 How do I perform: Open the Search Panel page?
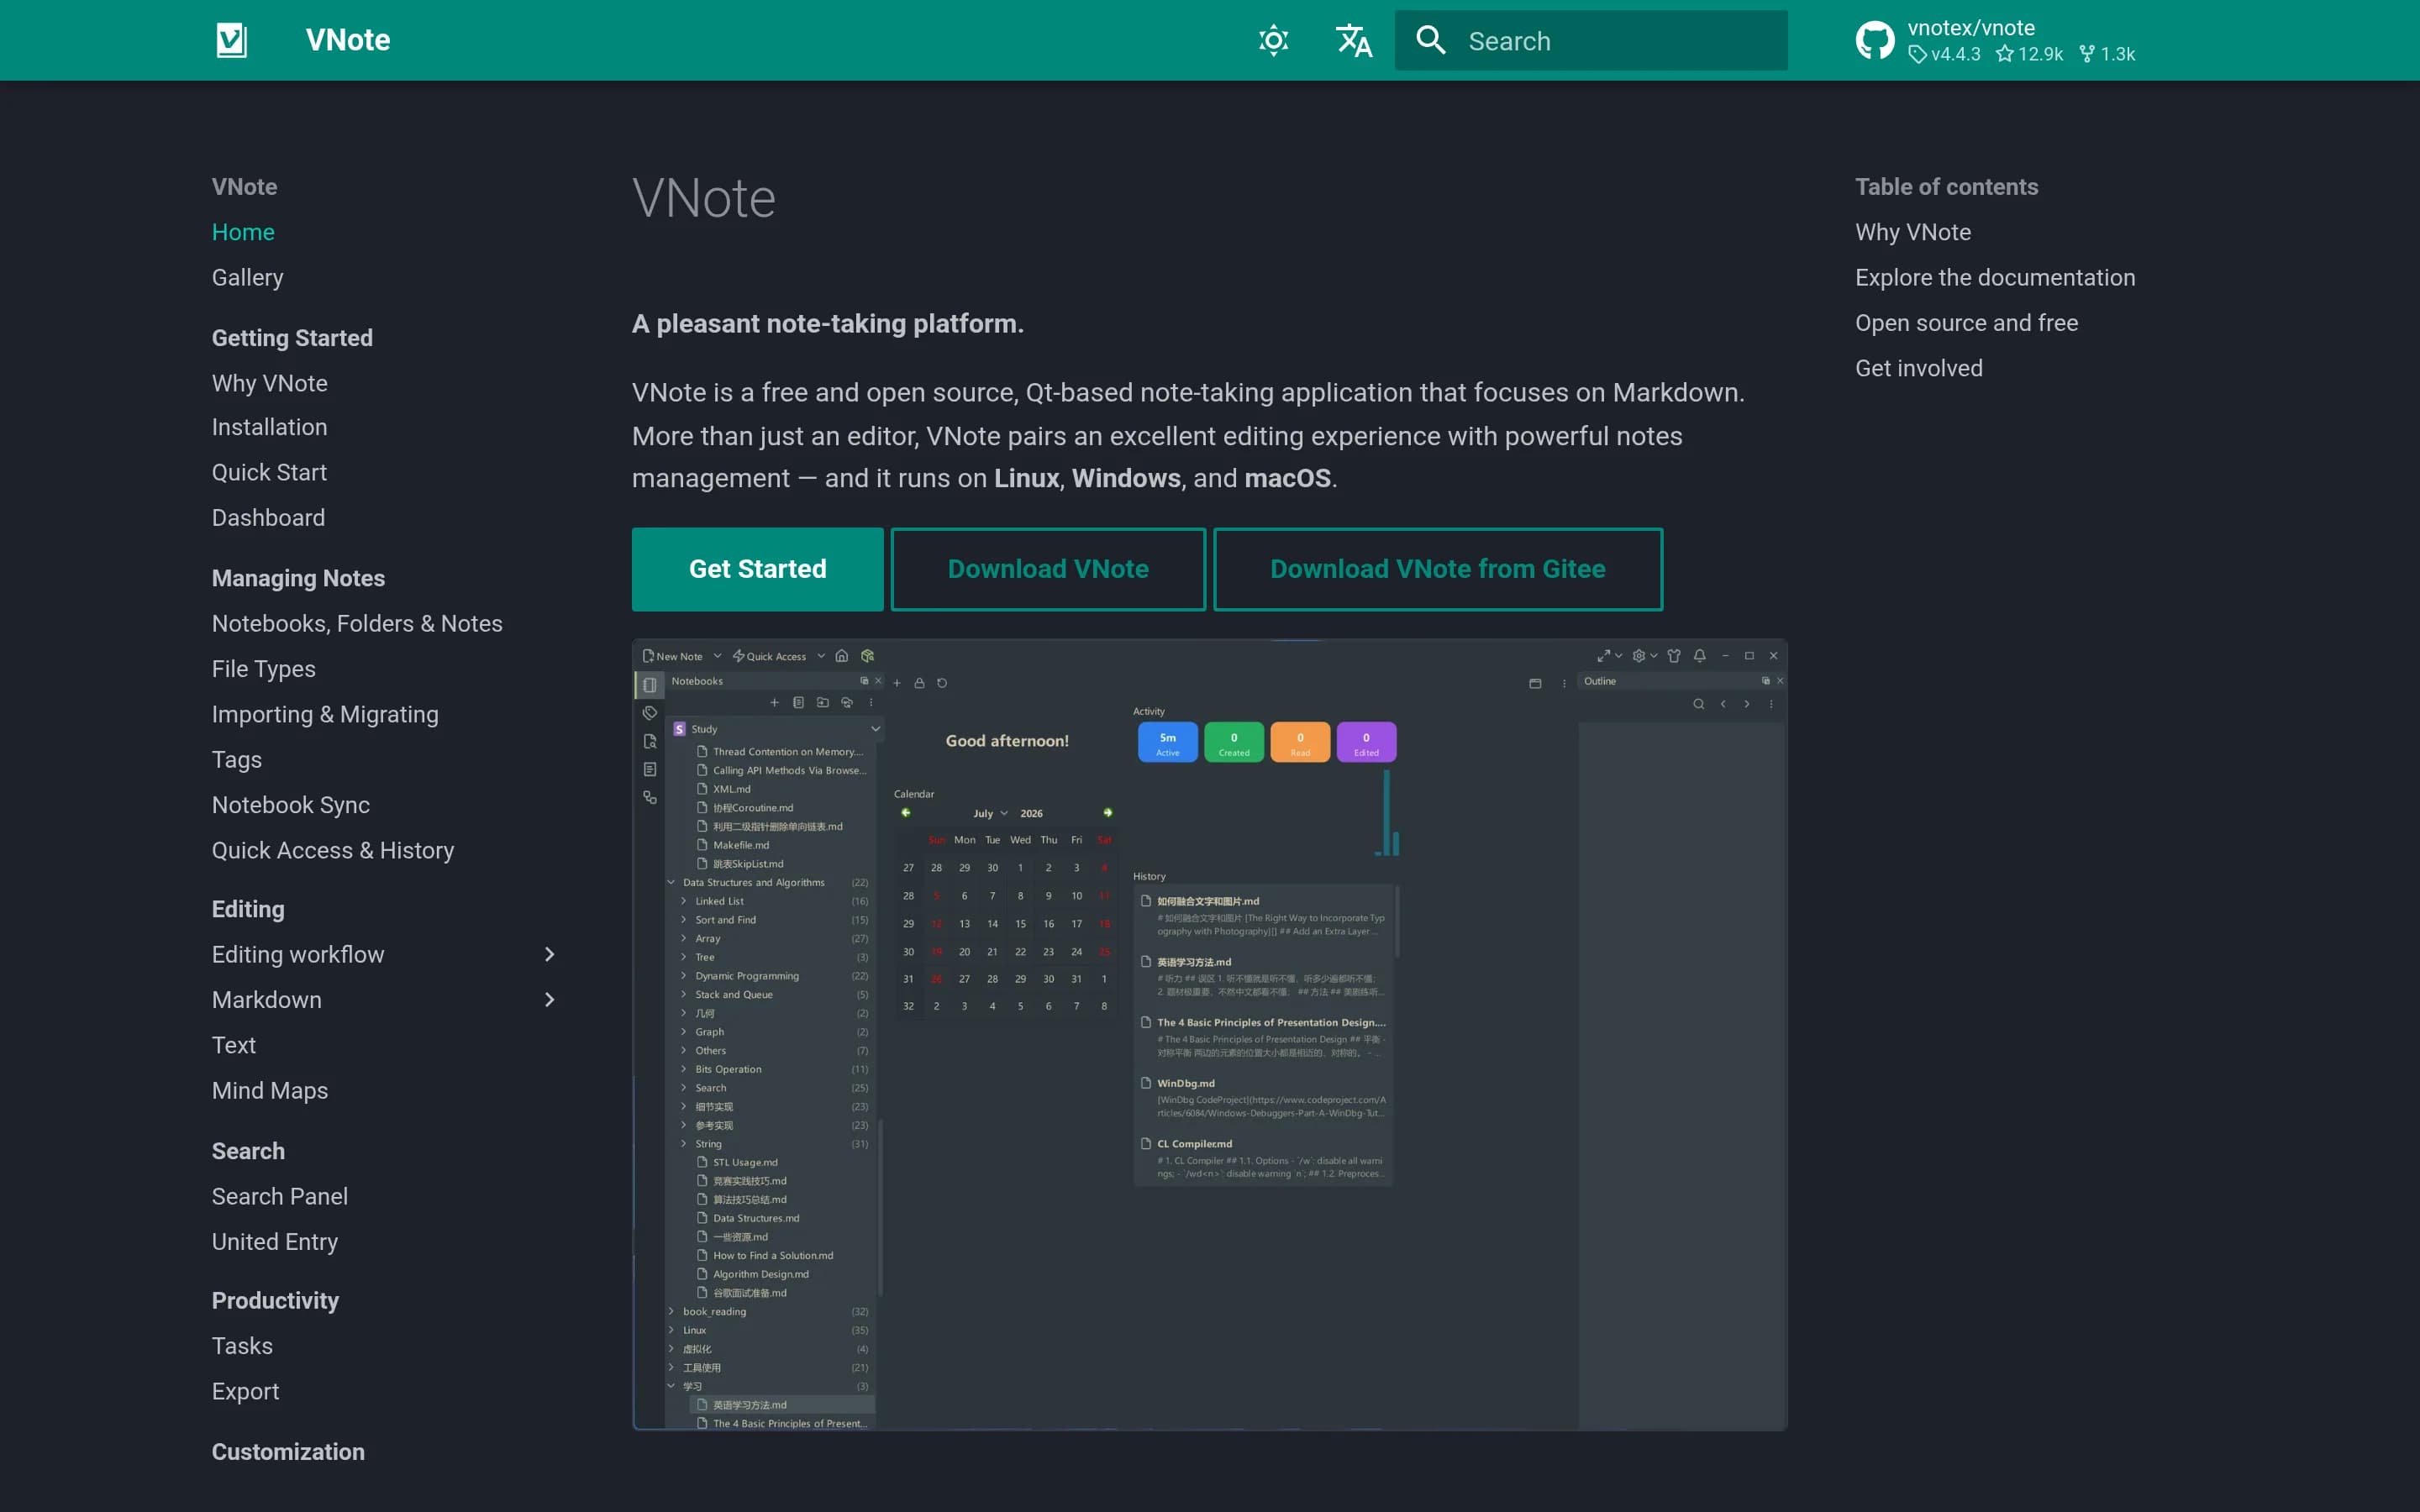[x=279, y=1196]
